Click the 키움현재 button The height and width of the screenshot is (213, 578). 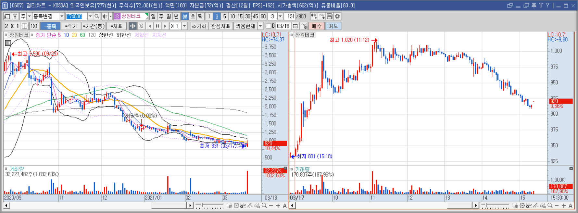pyautogui.click(x=245, y=26)
